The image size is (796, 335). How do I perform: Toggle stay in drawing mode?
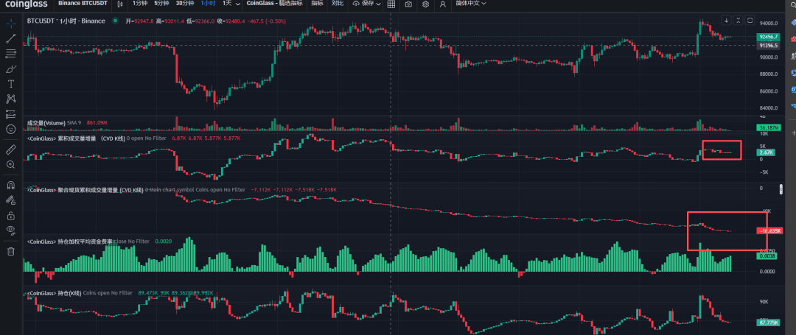pyautogui.click(x=10, y=200)
